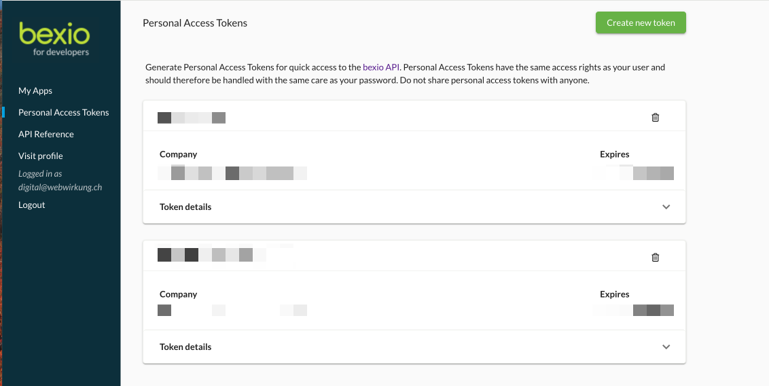Open My Apps in the sidebar
The image size is (769, 386).
(x=35, y=91)
